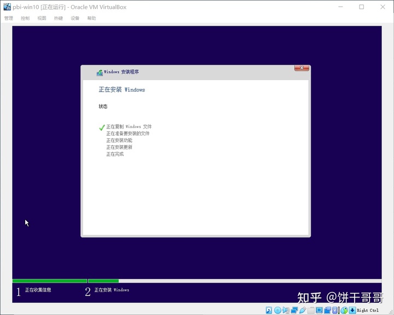Click the pbi-win10 VirtualBox window title

point(69,7)
